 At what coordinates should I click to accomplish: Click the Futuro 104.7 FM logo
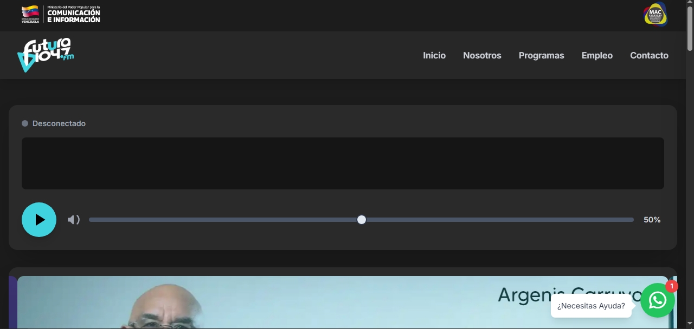(x=46, y=55)
